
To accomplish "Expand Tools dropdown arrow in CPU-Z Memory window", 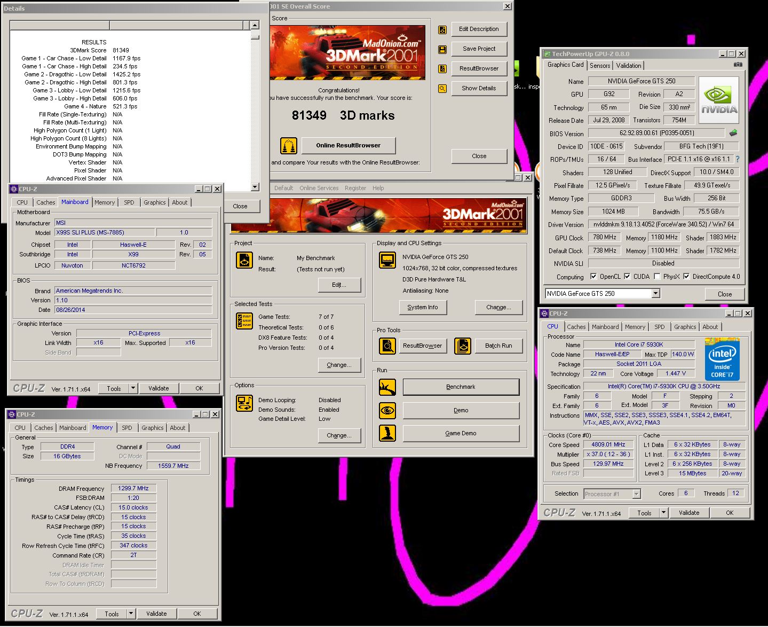I will (x=131, y=614).
